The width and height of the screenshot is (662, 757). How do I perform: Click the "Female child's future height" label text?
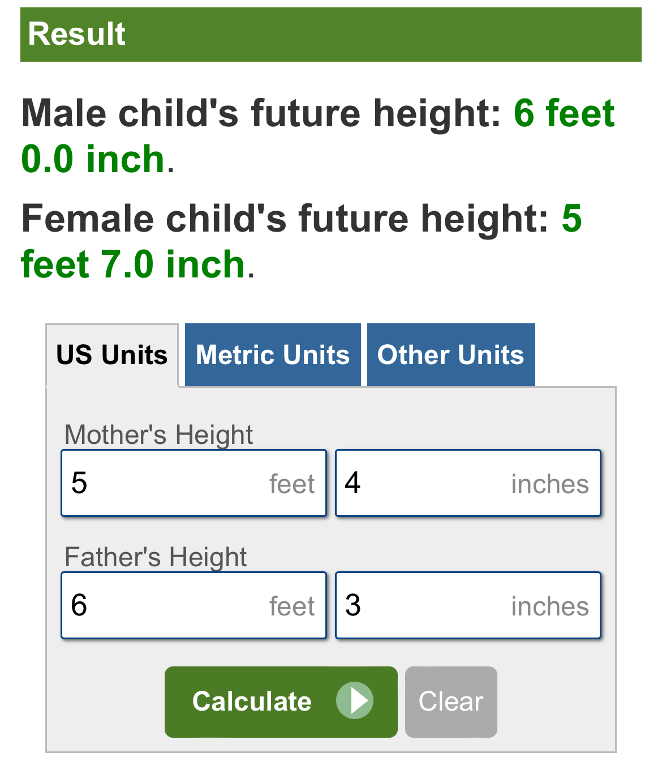click(285, 218)
